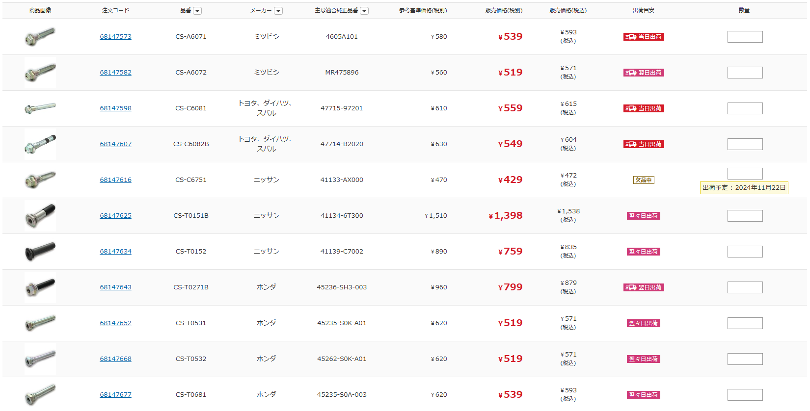Focus quantity input for CS-T0531

745,323
